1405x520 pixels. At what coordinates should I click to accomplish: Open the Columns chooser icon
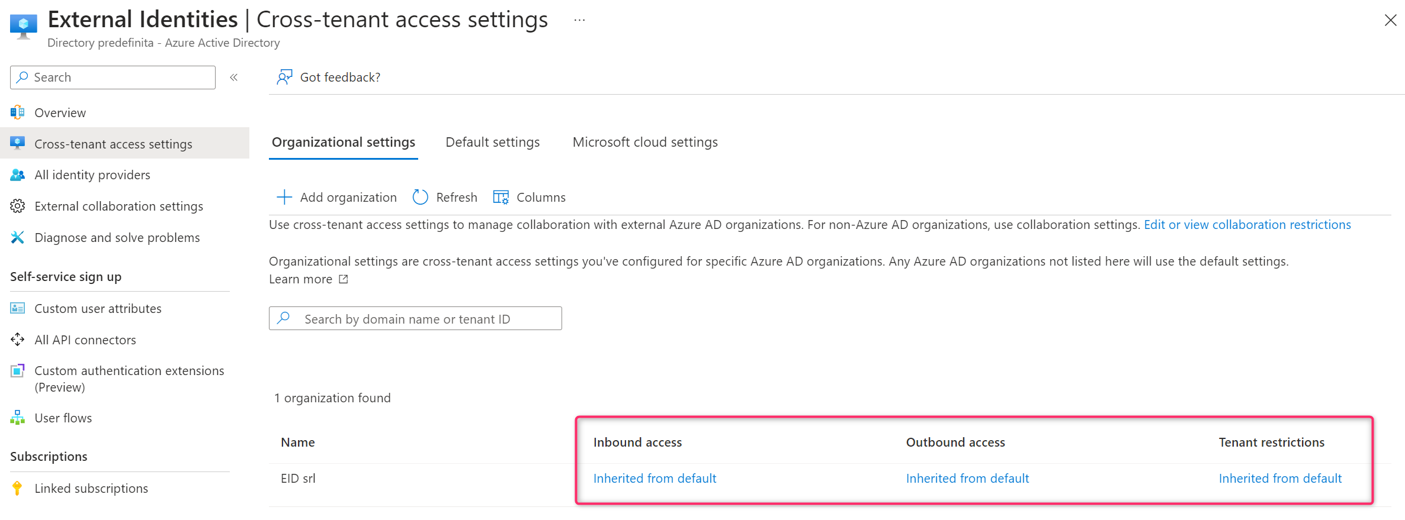(501, 197)
